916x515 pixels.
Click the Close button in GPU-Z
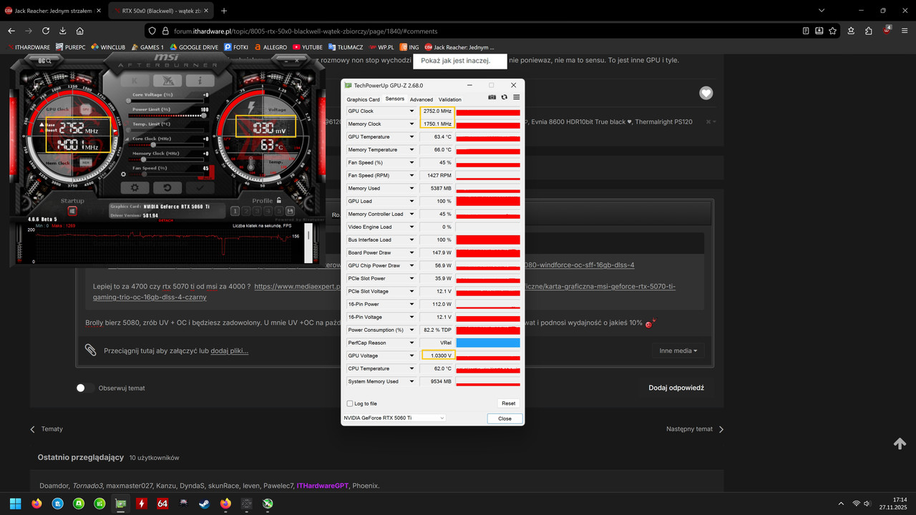pos(505,418)
